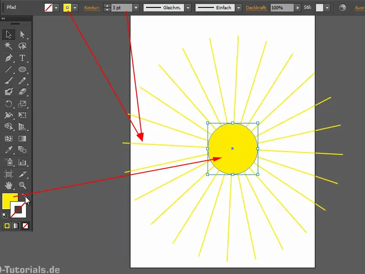Open the Kontur stroke panel link
Image resolution: width=365 pixels, height=274 pixels.
coord(92,8)
